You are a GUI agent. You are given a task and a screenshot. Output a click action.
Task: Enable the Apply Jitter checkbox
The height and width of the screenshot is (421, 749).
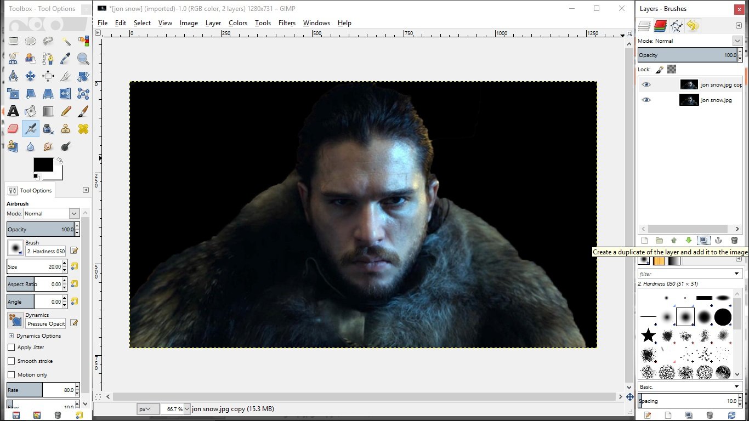12,348
